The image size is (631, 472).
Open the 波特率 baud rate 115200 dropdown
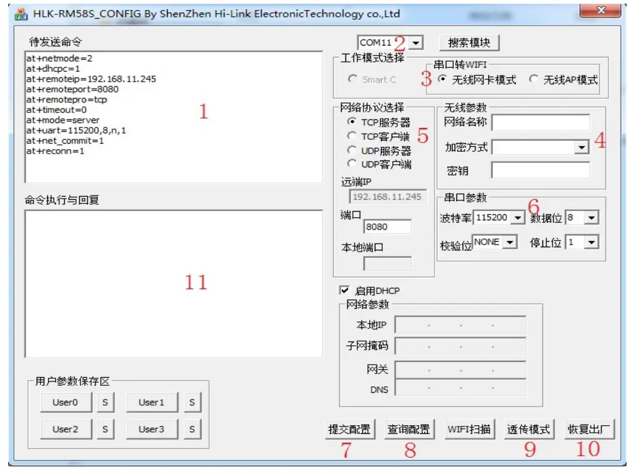tap(518, 218)
